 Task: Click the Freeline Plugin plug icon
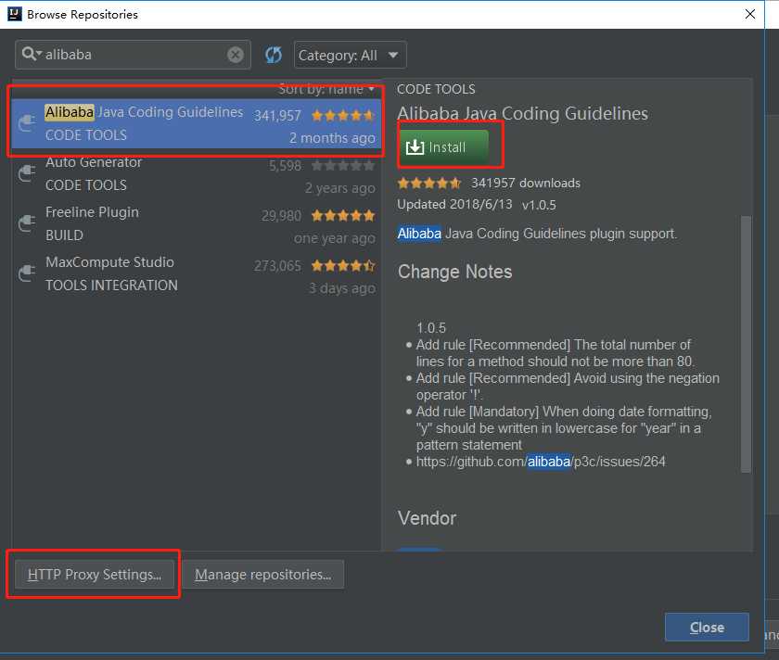(27, 223)
